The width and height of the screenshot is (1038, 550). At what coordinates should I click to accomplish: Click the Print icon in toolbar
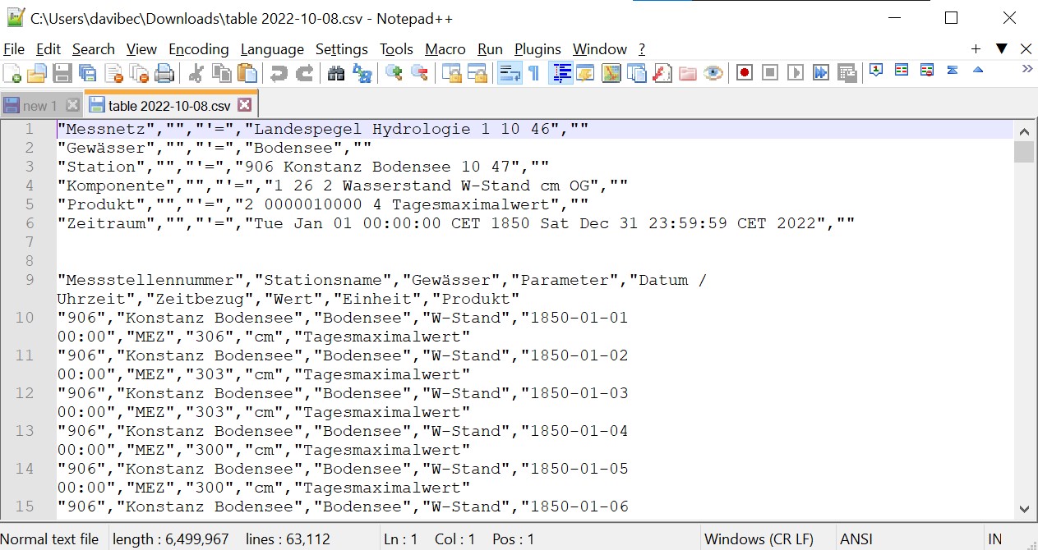[x=164, y=74]
